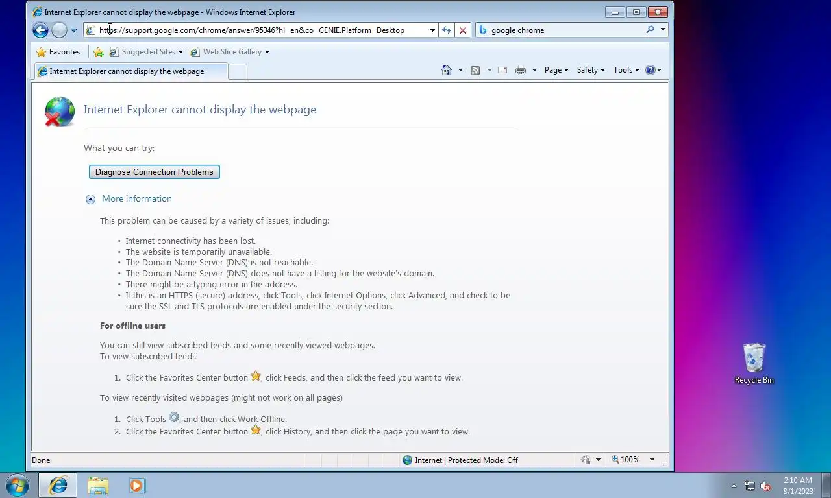831x498 pixels.
Task: Click the More information link text
Action: pos(137,198)
